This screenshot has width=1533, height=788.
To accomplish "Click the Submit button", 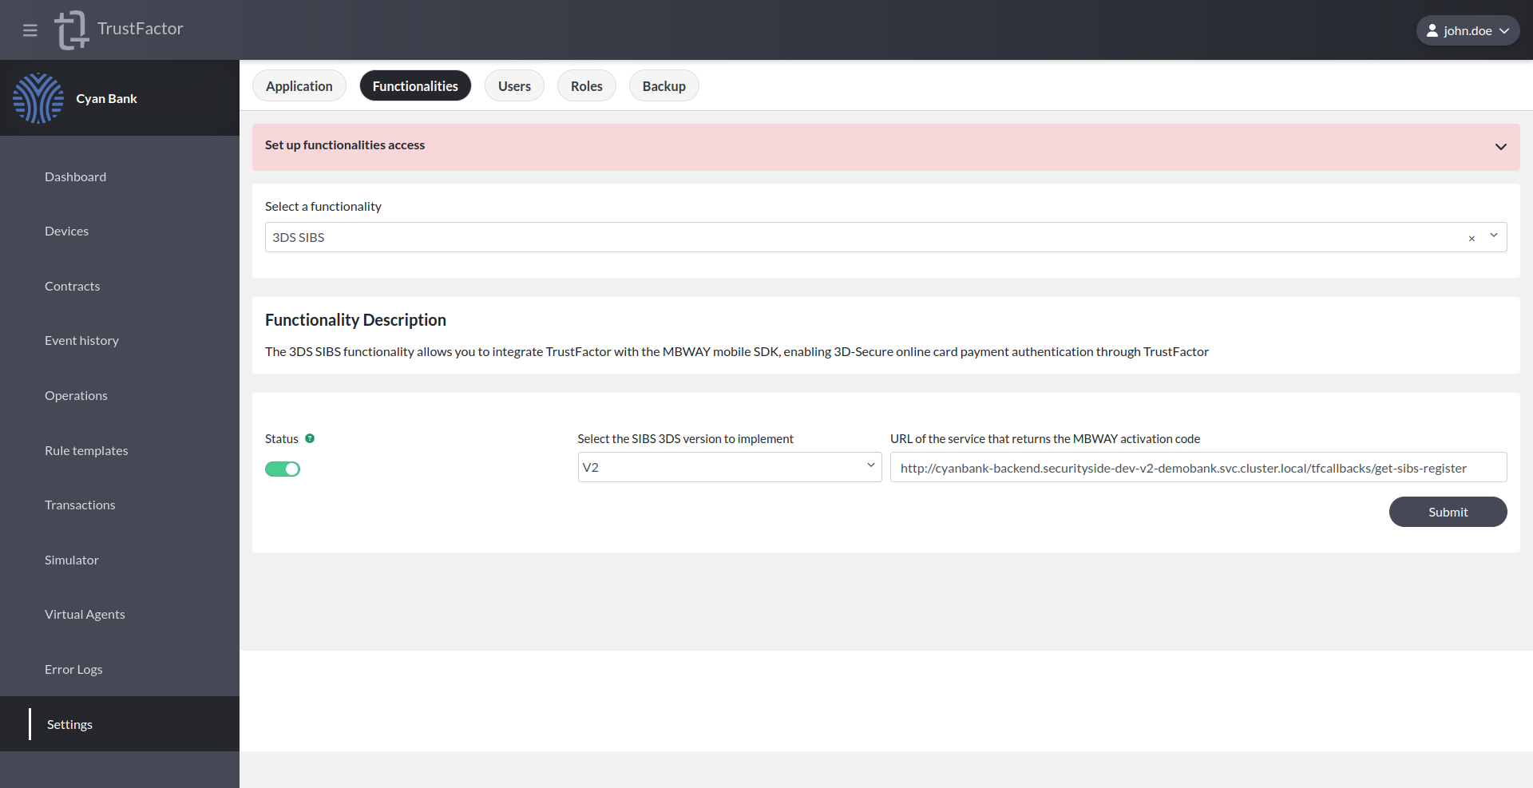I will [x=1448, y=512].
